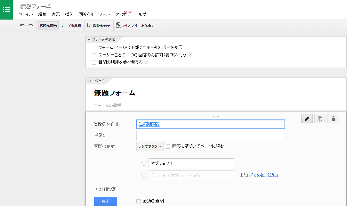Redo the last action
Image resolution: width=347 pixels, height=206 pixels.
pos(31,25)
